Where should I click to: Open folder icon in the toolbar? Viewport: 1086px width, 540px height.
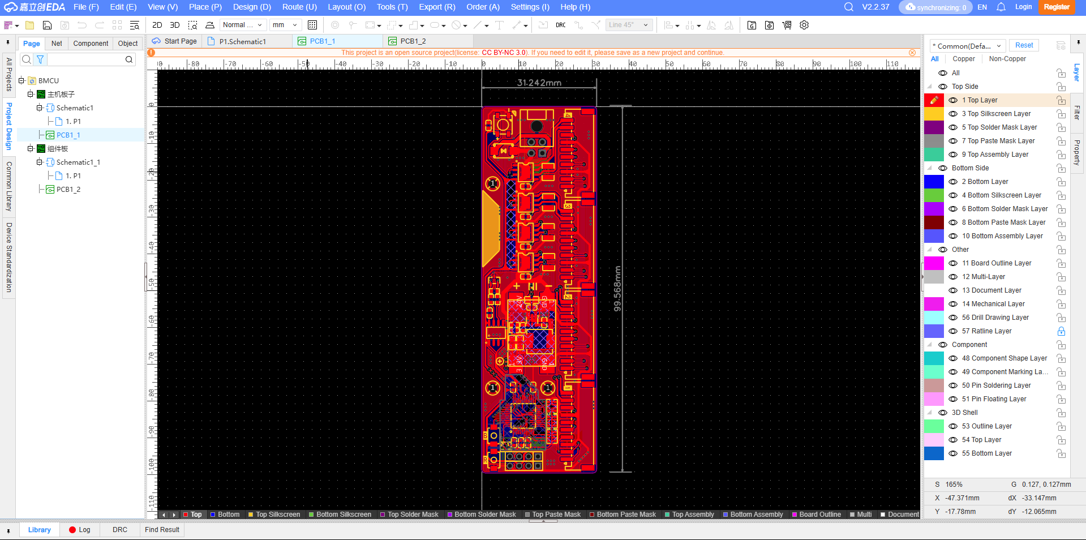tap(30, 25)
